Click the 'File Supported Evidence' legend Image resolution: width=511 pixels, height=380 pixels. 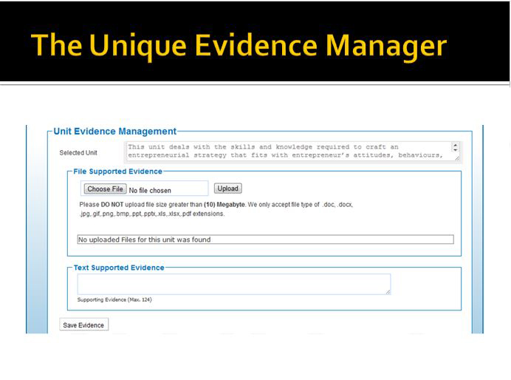[117, 172]
